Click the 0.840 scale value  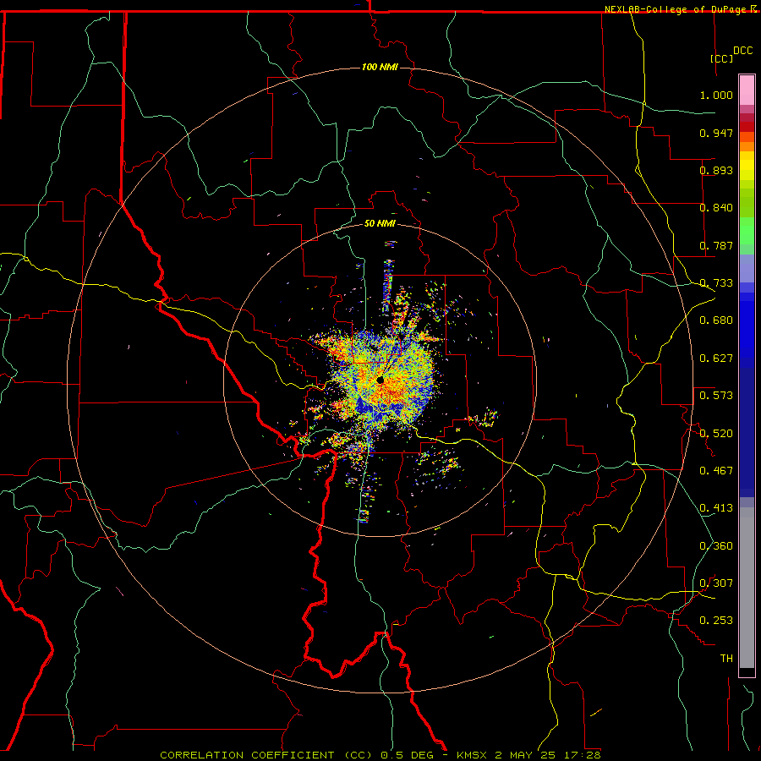pyautogui.click(x=716, y=208)
